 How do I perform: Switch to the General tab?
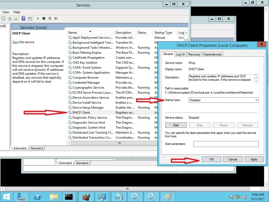coord(168,54)
